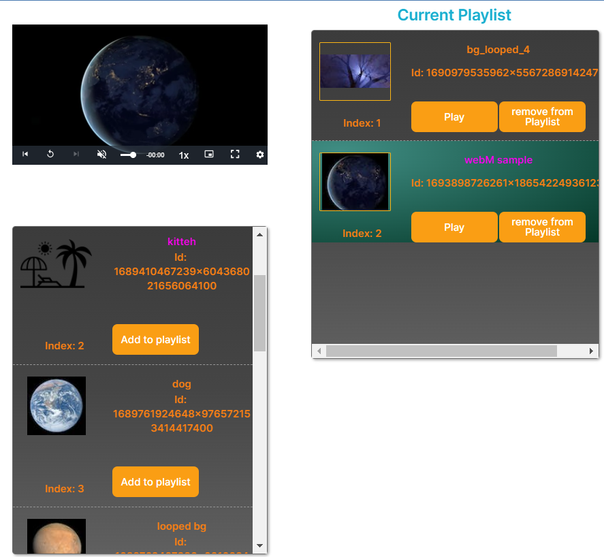Viewport: 604px width, 557px height.
Task: Click the kitteh beach palm tree icon
Action: (57, 264)
